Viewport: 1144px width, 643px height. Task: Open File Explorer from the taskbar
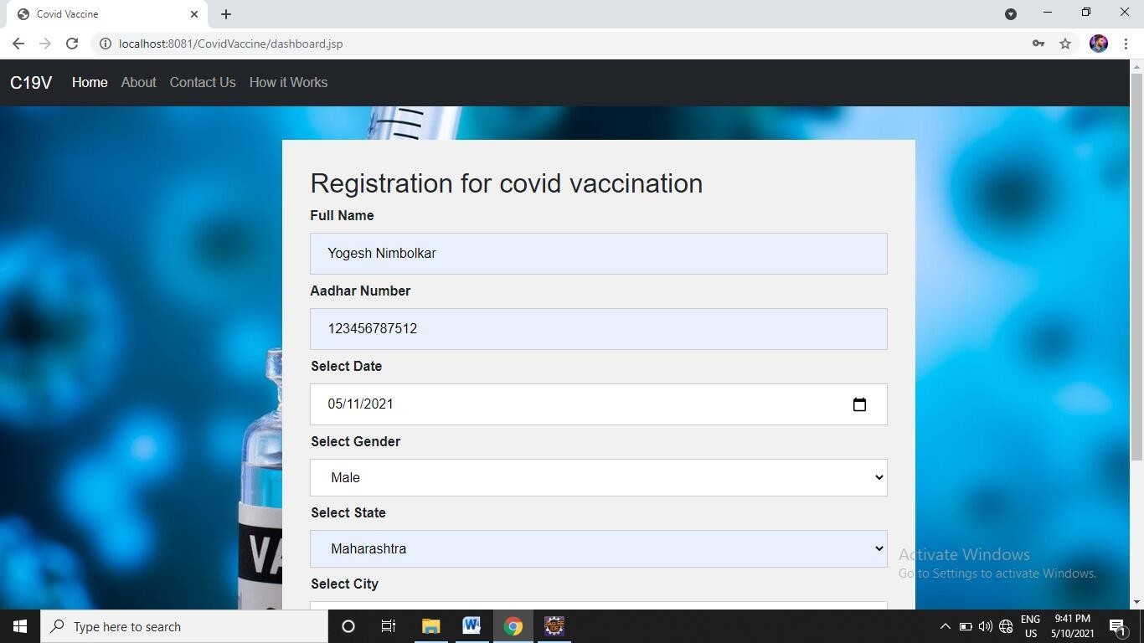[430, 626]
